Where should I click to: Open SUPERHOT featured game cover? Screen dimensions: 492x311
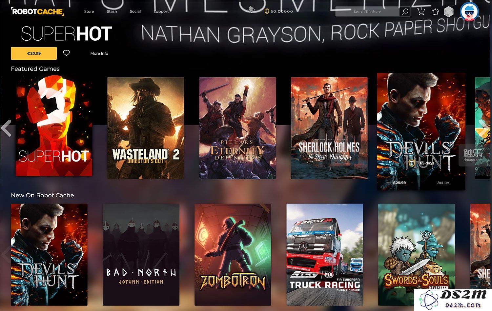pos(54,126)
